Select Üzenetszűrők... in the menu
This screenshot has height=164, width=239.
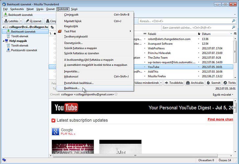click(x=73, y=43)
